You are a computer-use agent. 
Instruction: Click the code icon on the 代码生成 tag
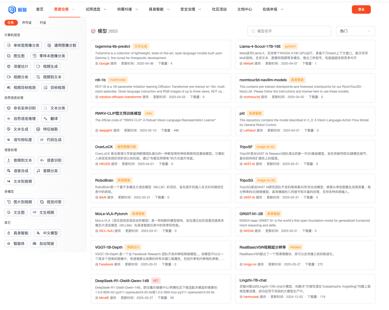[x=42, y=140]
